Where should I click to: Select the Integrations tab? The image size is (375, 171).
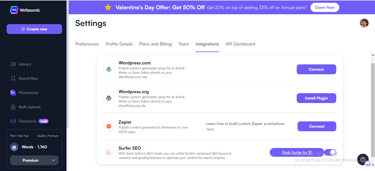(207, 44)
